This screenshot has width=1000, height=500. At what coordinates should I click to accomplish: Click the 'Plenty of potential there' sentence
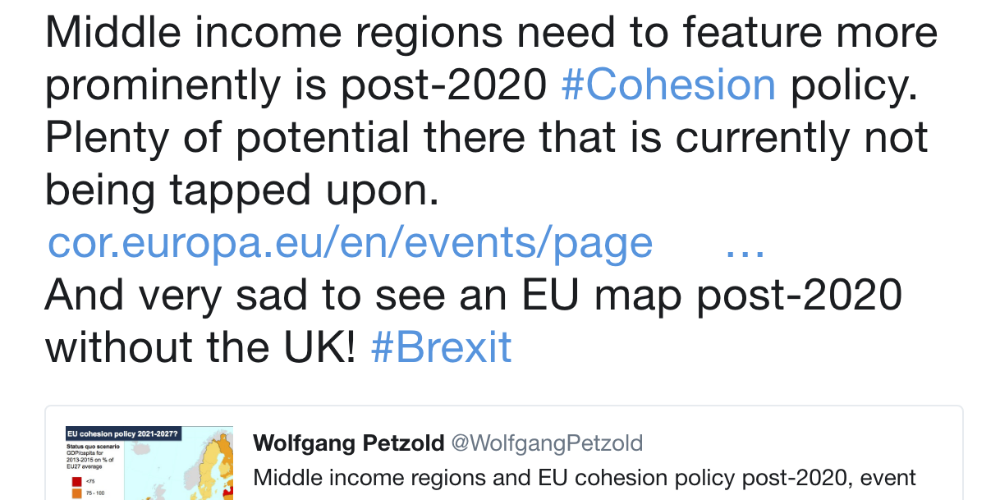point(486,138)
